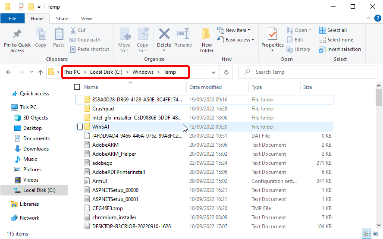Select the Crashpad folder

(204, 109)
